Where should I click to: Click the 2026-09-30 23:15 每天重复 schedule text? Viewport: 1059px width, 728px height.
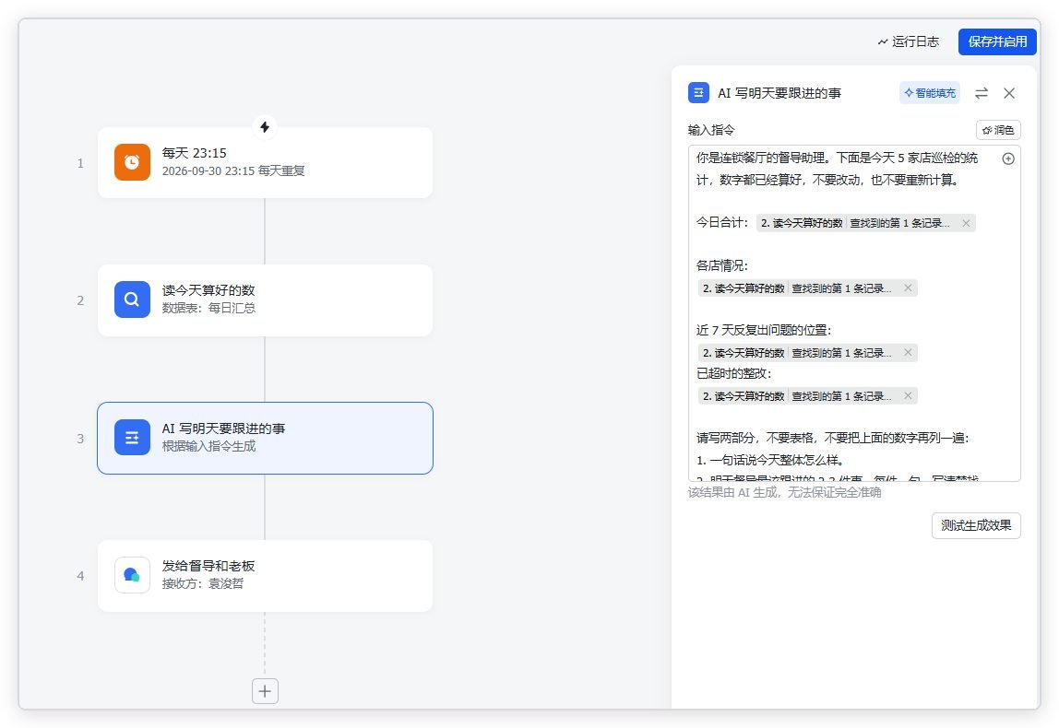click(x=233, y=170)
